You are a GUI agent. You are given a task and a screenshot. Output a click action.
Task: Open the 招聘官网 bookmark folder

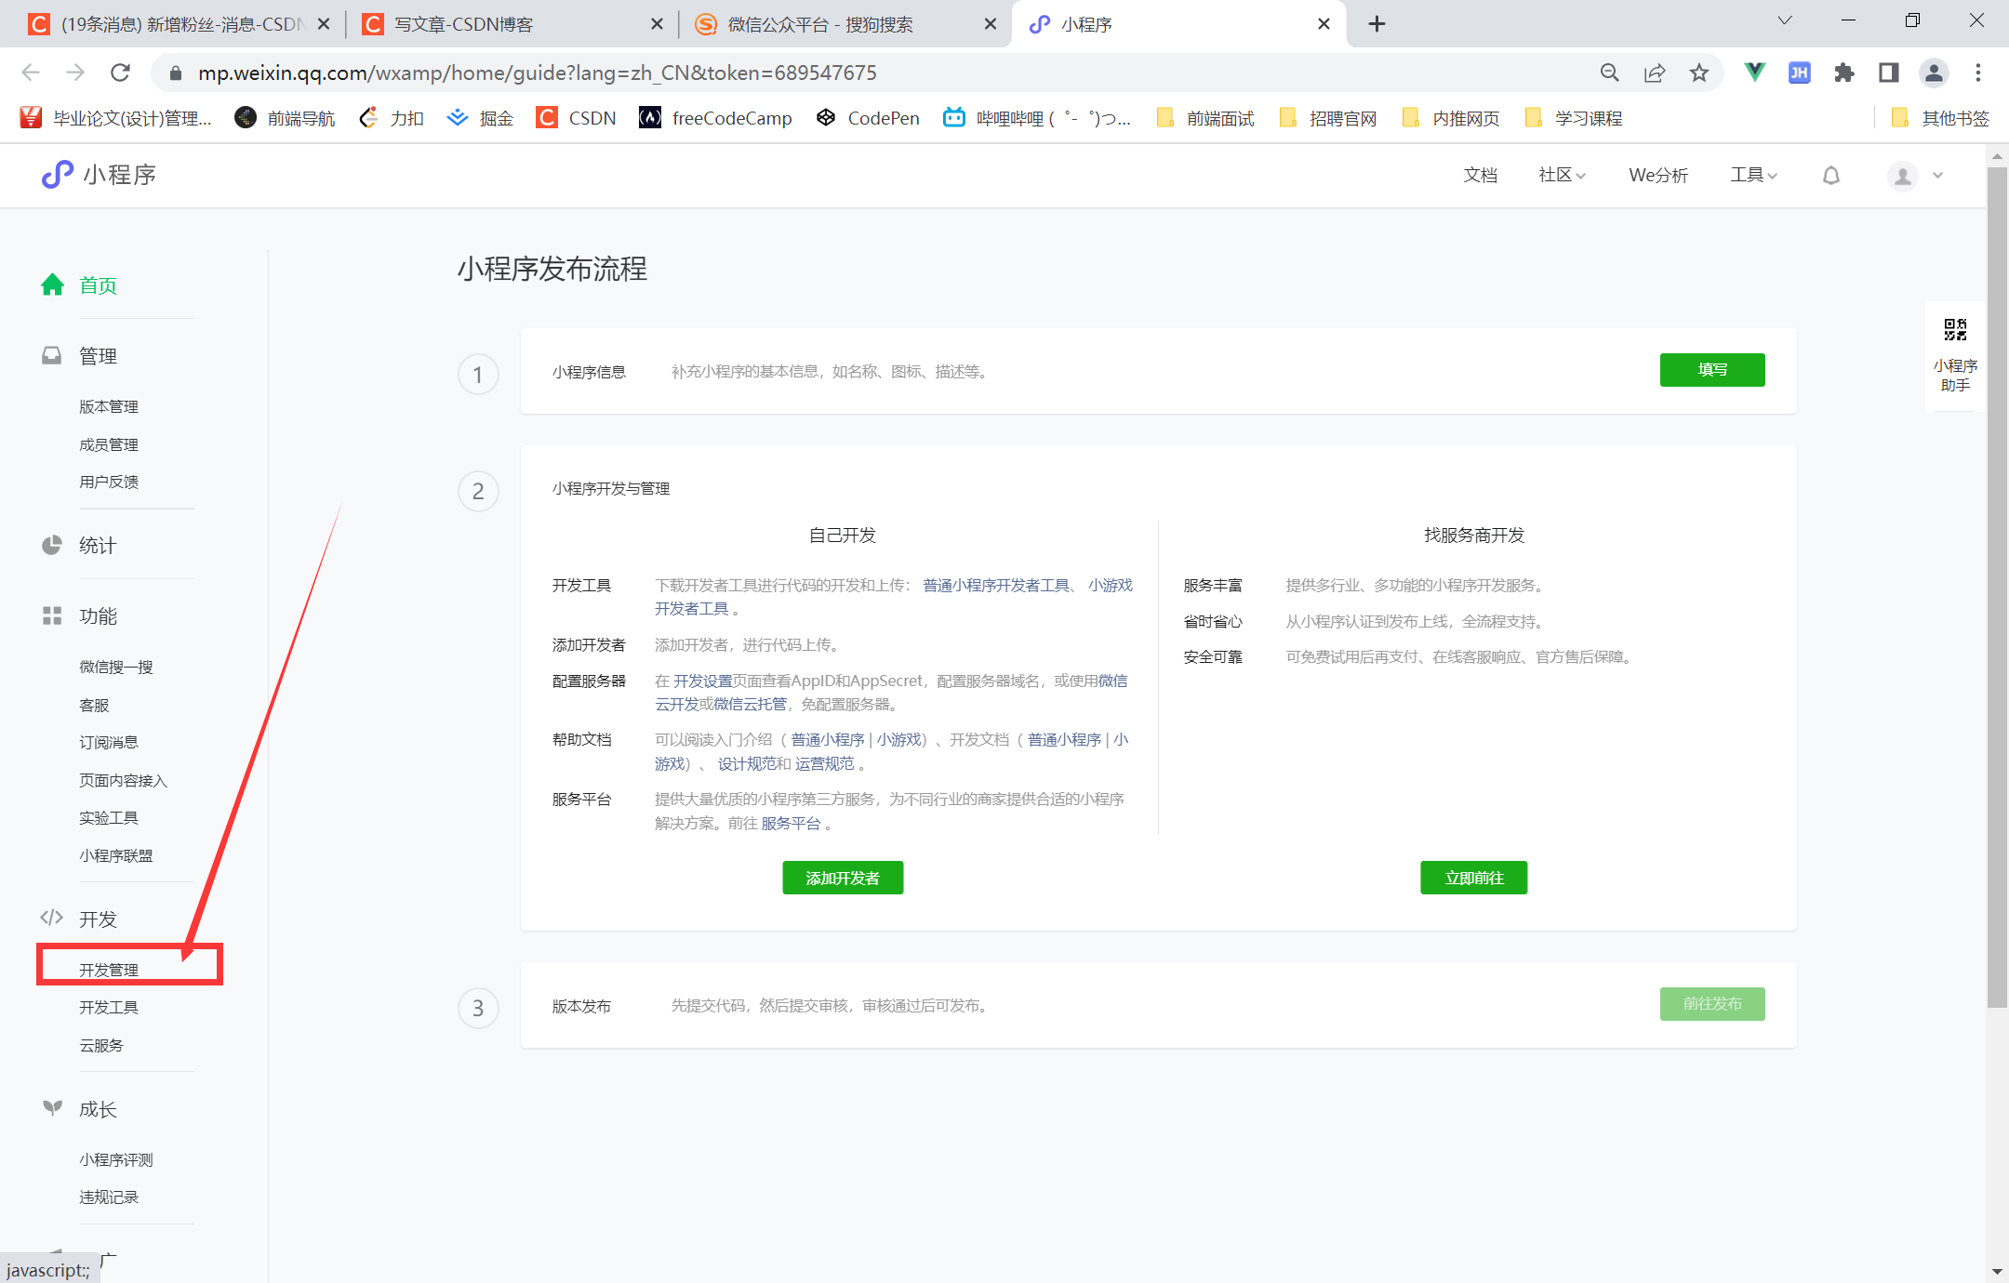point(1328,118)
